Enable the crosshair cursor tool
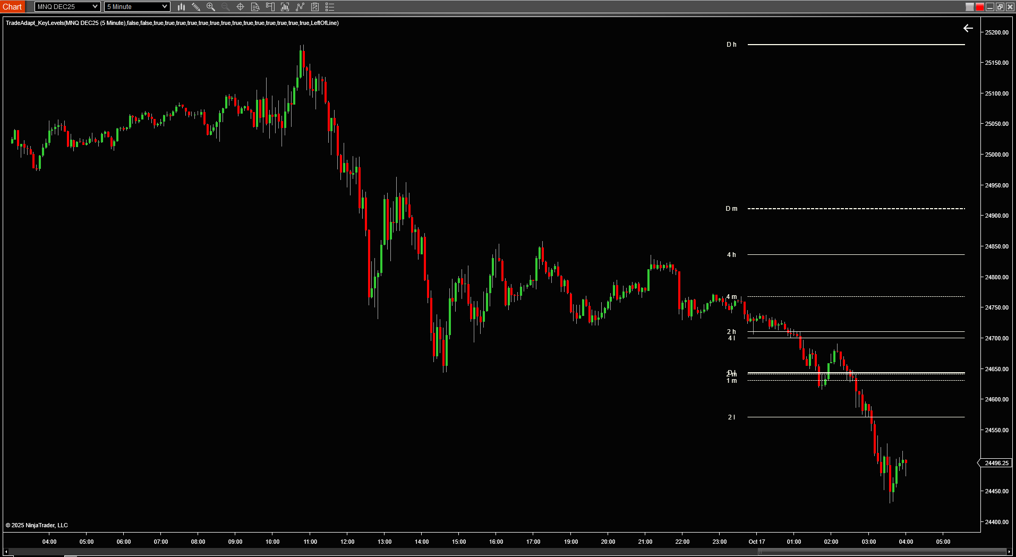The height and width of the screenshot is (557, 1016). click(240, 7)
